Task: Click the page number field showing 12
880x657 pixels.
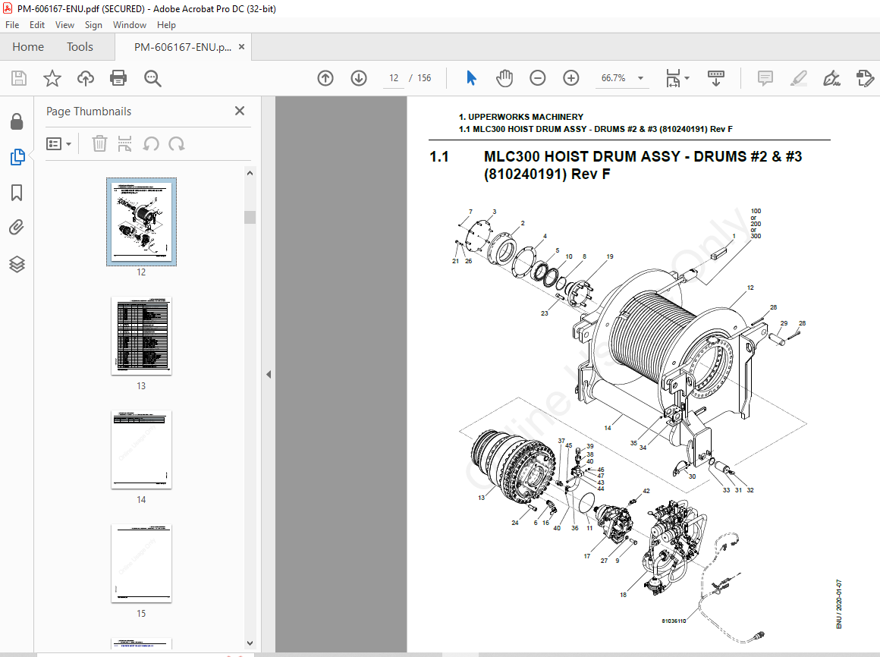Action: pos(394,78)
